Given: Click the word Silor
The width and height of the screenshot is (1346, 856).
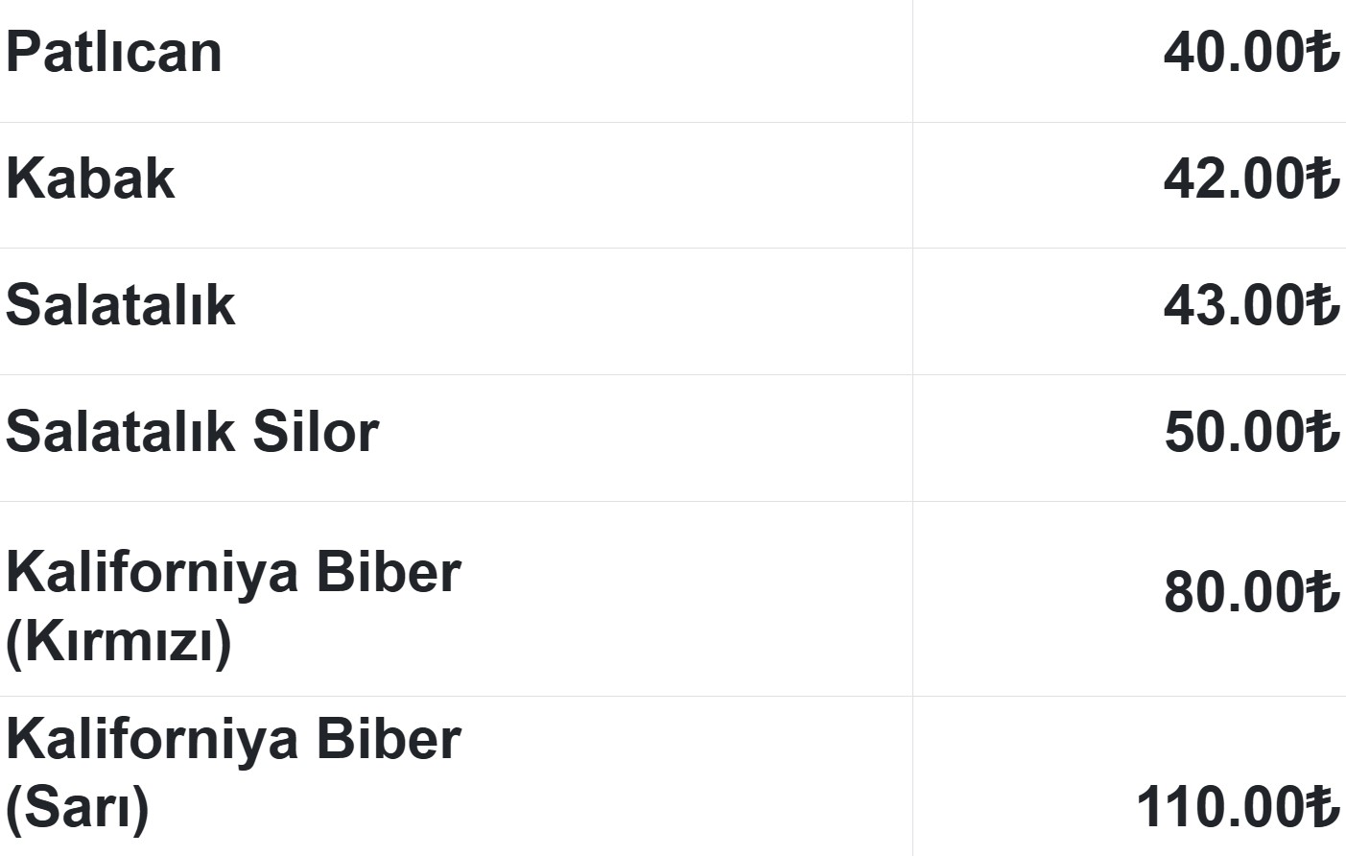Looking at the screenshot, I should click(x=316, y=433).
